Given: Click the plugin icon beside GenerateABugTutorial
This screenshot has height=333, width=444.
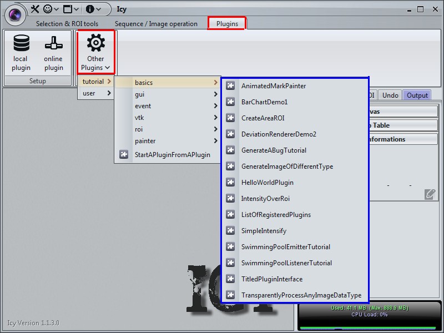Looking at the screenshot, I should point(230,150).
